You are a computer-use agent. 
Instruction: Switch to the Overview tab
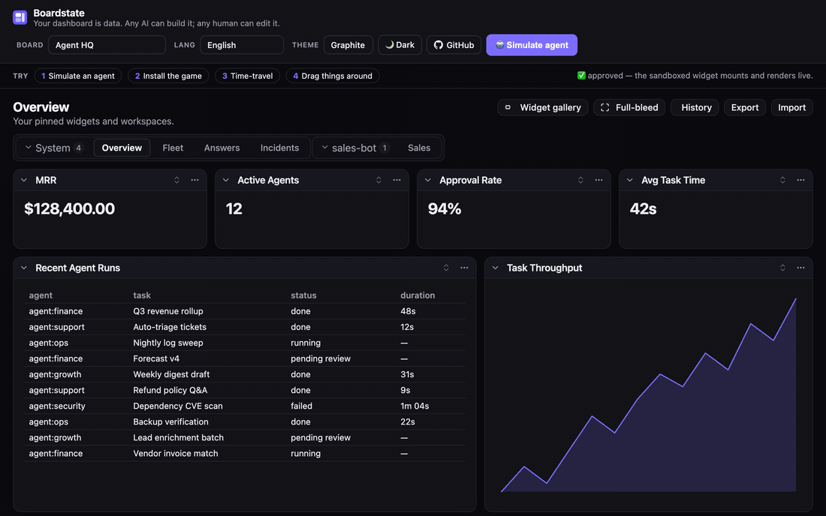pyautogui.click(x=122, y=148)
